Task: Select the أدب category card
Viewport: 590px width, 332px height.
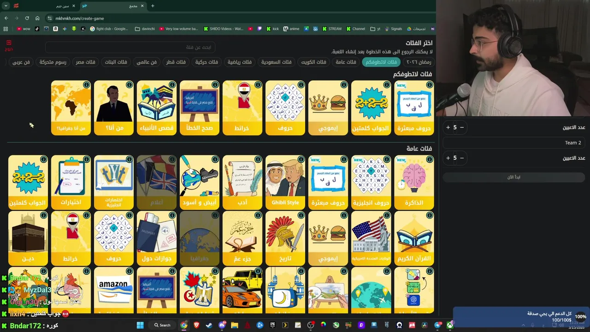Action: 242,182
